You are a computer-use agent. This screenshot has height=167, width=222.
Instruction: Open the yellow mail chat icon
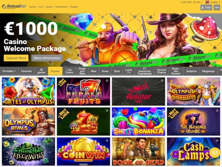coord(215,153)
